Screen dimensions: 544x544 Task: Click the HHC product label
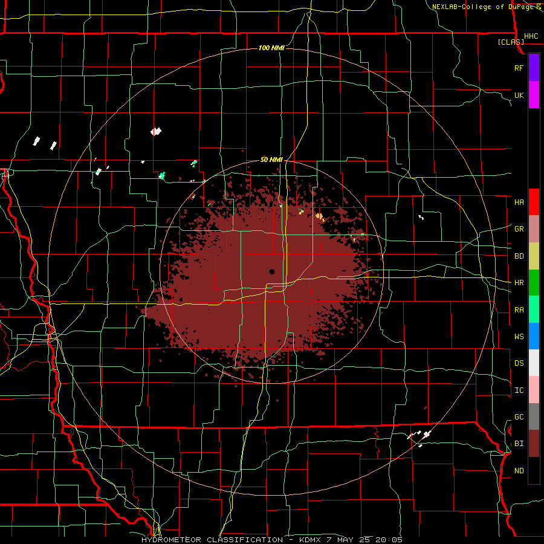[x=531, y=36]
